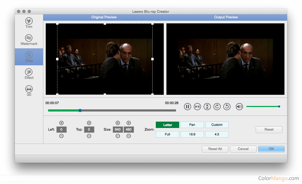
Task: Open the 3D settings panel
Action: coord(29,91)
